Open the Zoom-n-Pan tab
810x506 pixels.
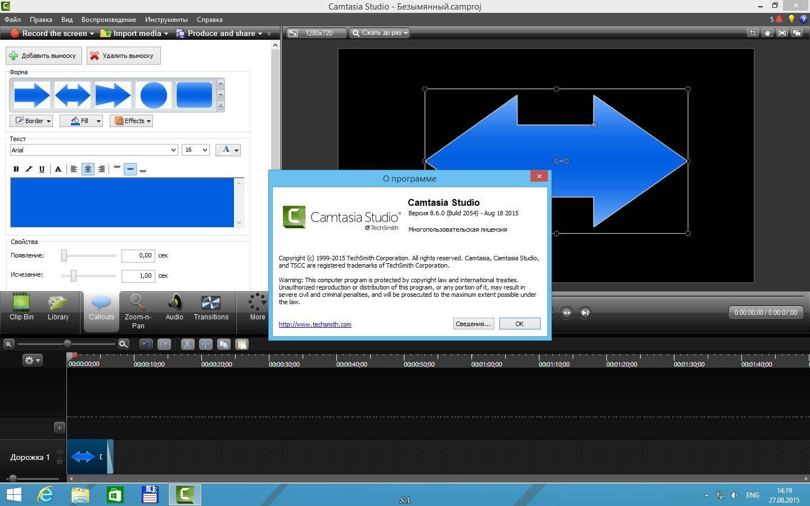[138, 311]
